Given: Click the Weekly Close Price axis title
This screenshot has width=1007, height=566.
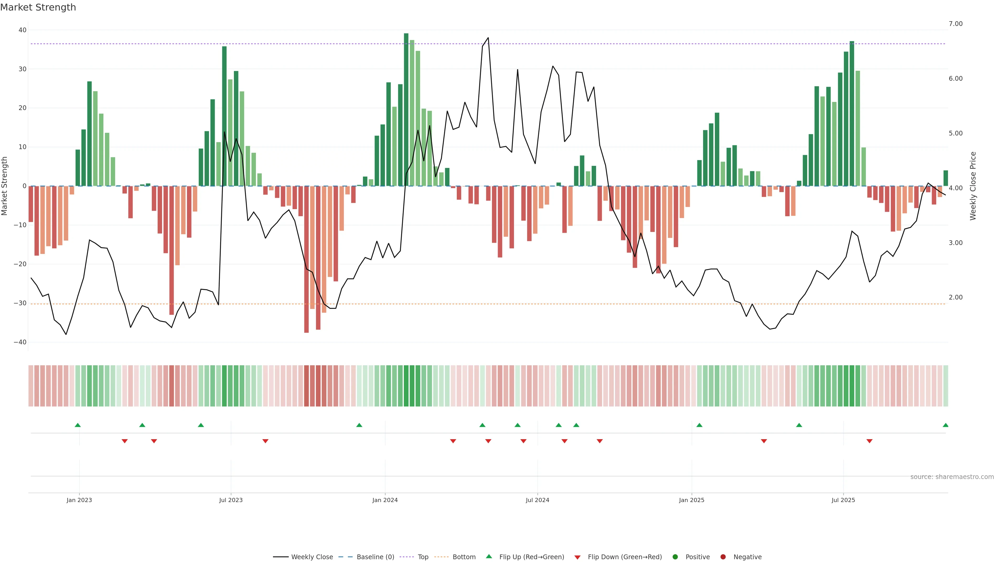Looking at the screenshot, I should [973, 186].
